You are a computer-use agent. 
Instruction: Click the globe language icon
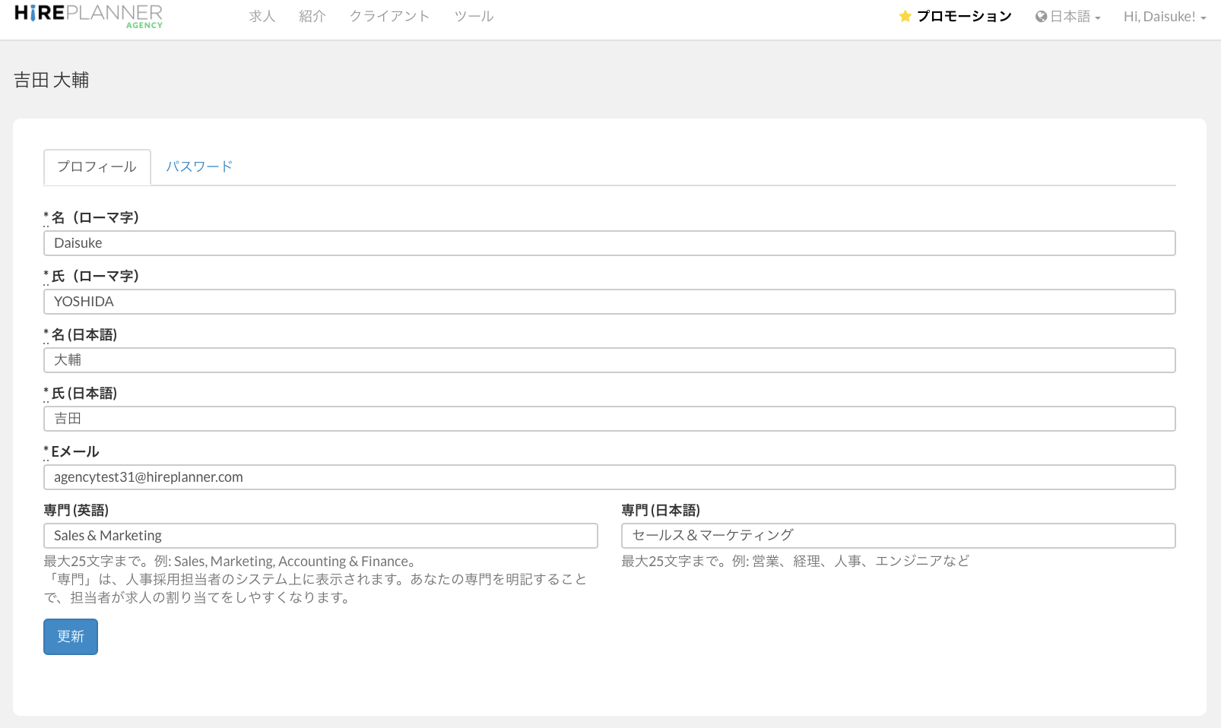pyautogui.click(x=1041, y=17)
